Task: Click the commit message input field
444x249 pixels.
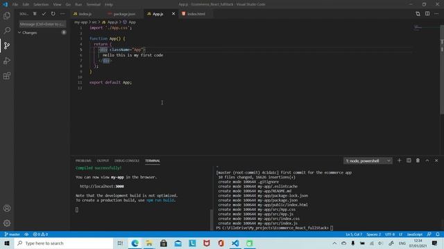Action: pyautogui.click(x=42, y=24)
